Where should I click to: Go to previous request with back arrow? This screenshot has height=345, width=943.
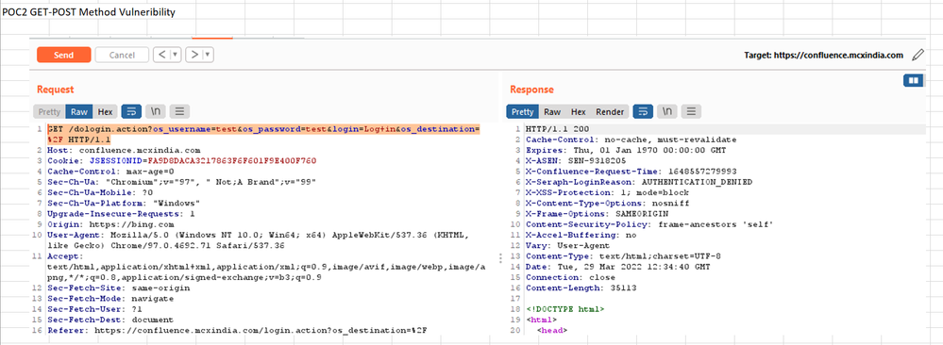point(161,55)
